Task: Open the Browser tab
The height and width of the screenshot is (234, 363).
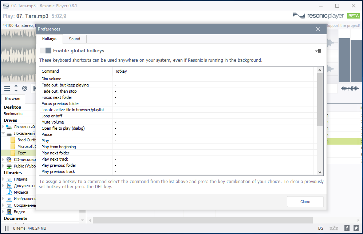Action: (13, 98)
